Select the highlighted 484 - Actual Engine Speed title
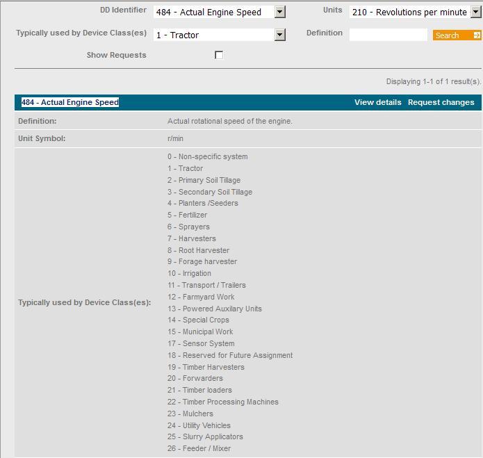The height and width of the screenshot is (458, 483). (70, 102)
